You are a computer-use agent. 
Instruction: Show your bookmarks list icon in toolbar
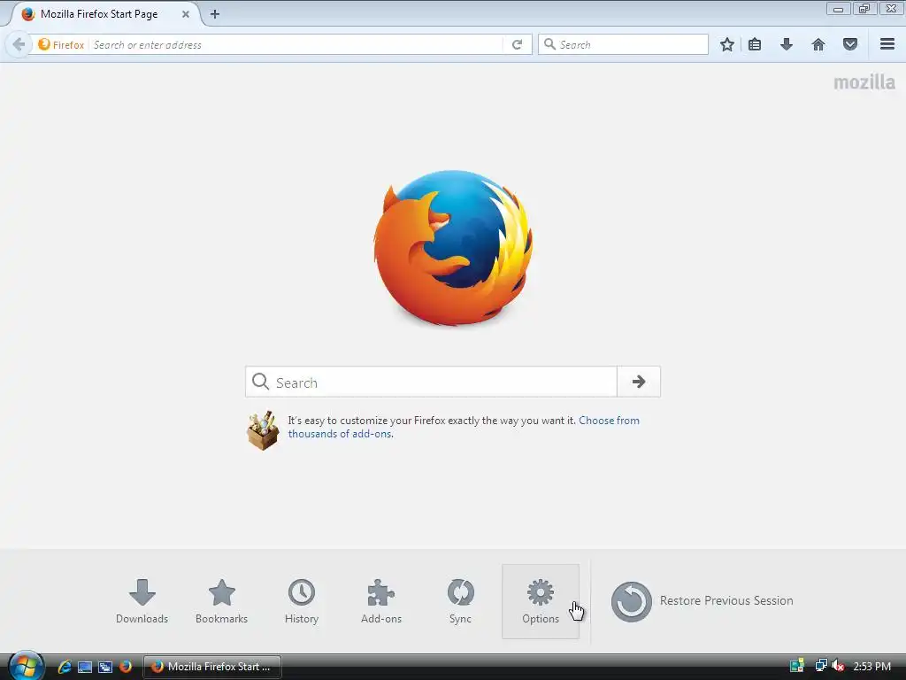[x=755, y=44]
